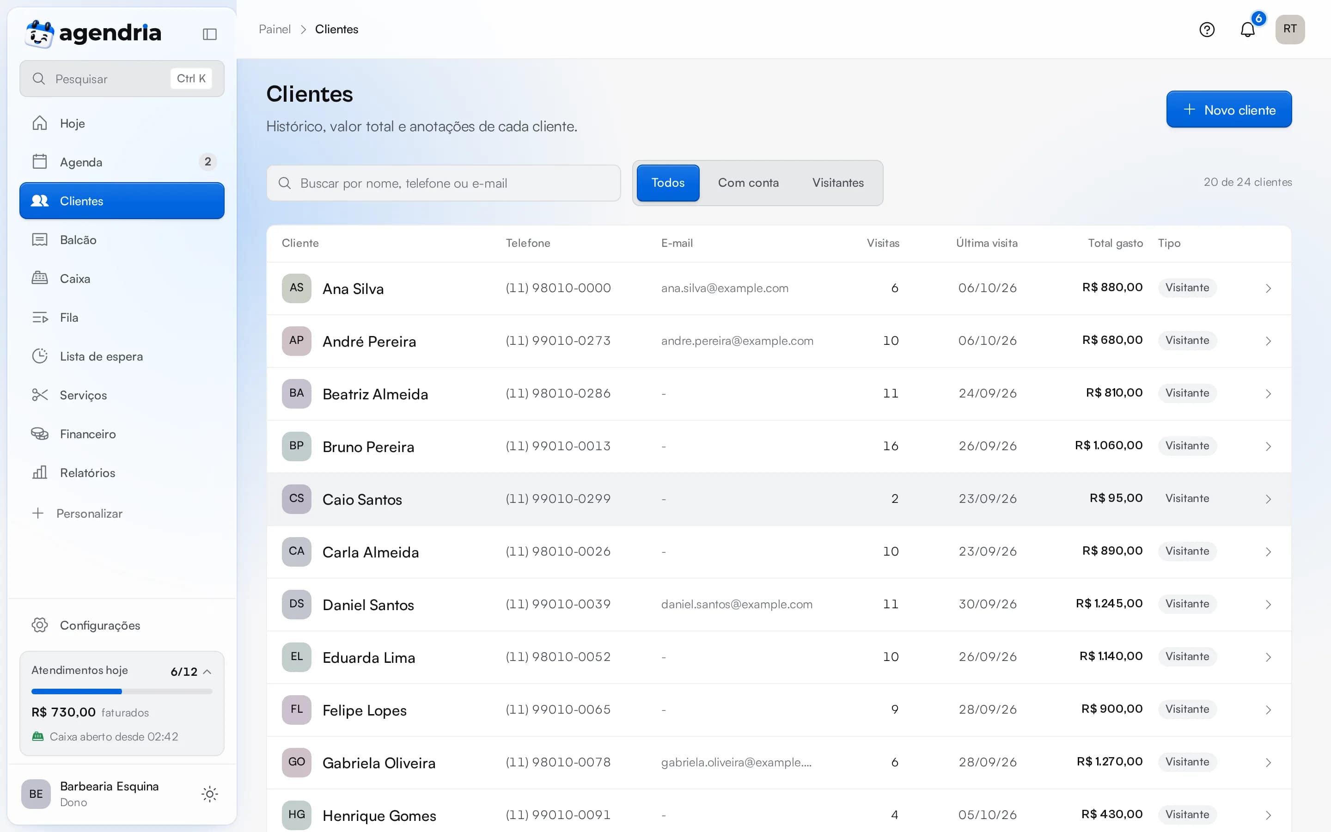This screenshot has height=832, width=1331.
Task: Open Configurações gear item
Action: tap(122, 625)
